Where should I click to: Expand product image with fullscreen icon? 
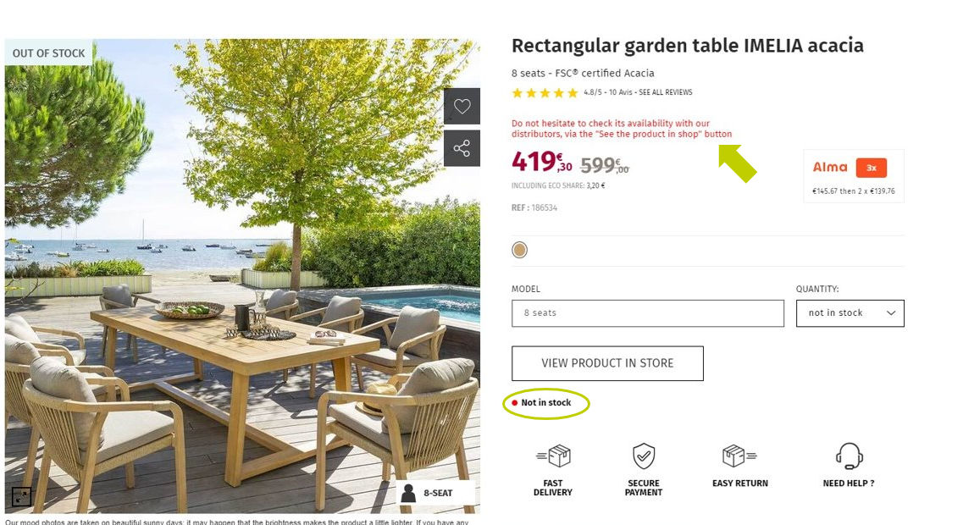click(21, 496)
